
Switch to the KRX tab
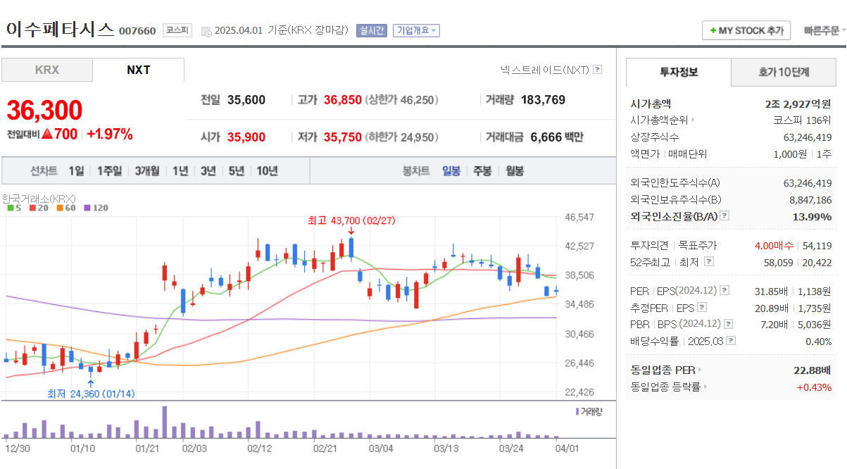click(47, 70)
